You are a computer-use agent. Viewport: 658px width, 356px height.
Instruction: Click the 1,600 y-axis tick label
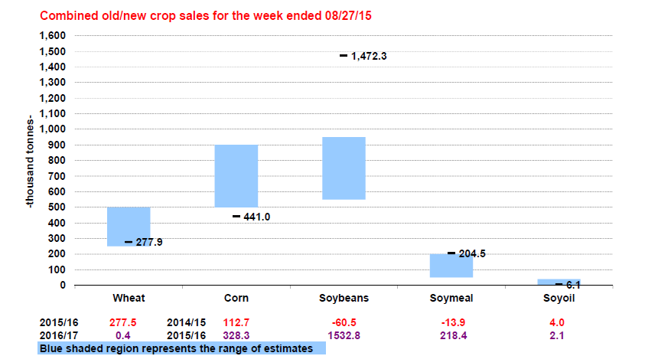point(52,36)
